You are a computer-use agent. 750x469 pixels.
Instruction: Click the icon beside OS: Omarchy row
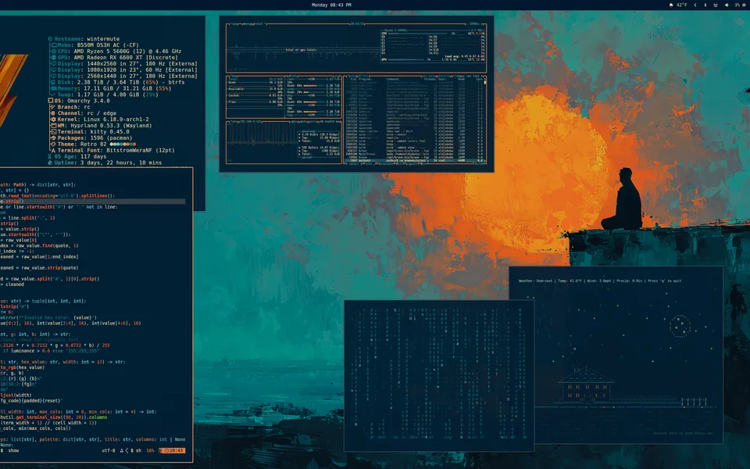click(x=50, y=101)
